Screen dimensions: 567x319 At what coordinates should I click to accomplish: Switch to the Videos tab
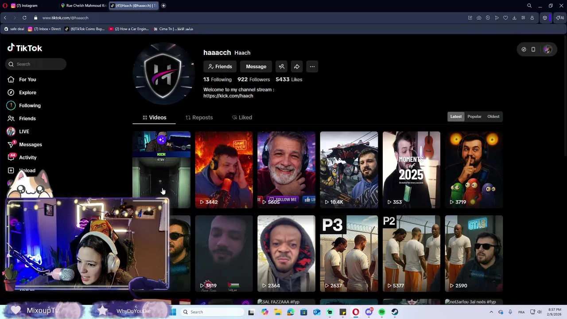[154, 117]
